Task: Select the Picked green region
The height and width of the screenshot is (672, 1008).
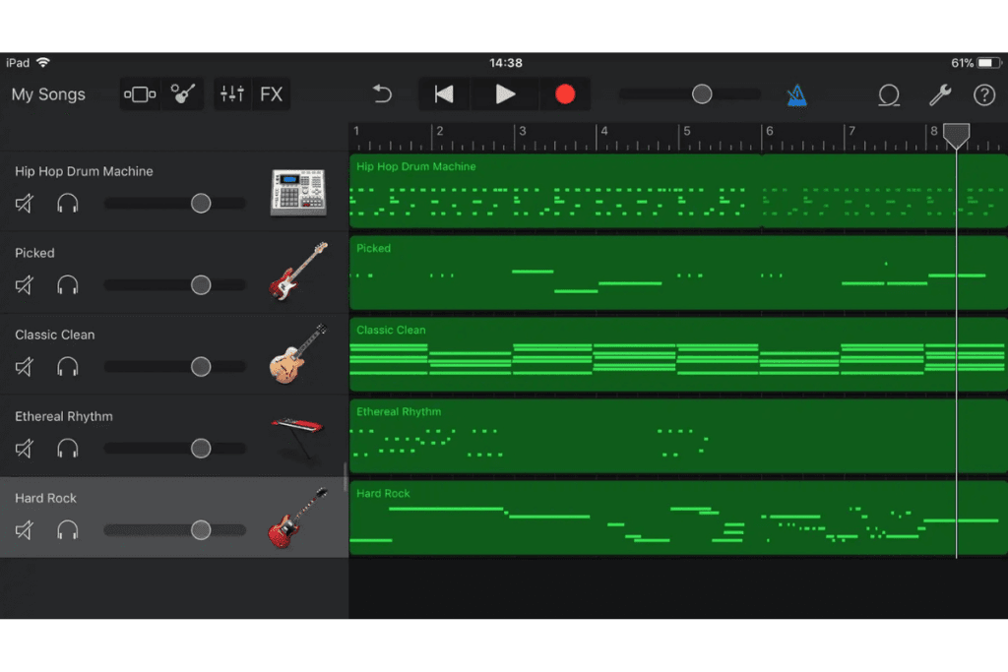Action: coord(678,273)
